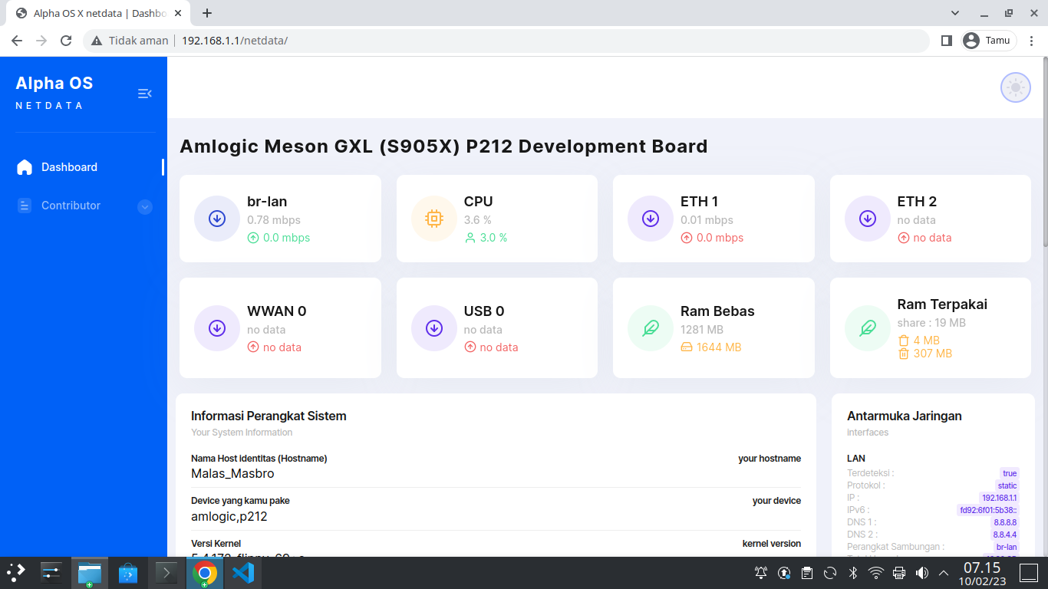The image size is (1048, 589).
Task: Click ETH 1 upload arrow icon
Action: tap(687, 238)
